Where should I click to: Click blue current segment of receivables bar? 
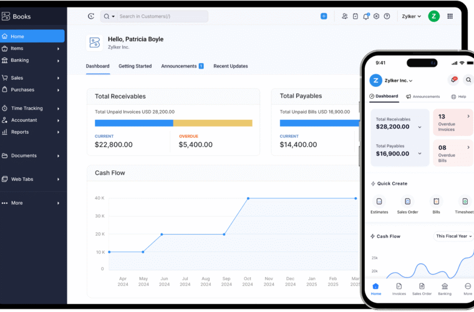(134, 123)
